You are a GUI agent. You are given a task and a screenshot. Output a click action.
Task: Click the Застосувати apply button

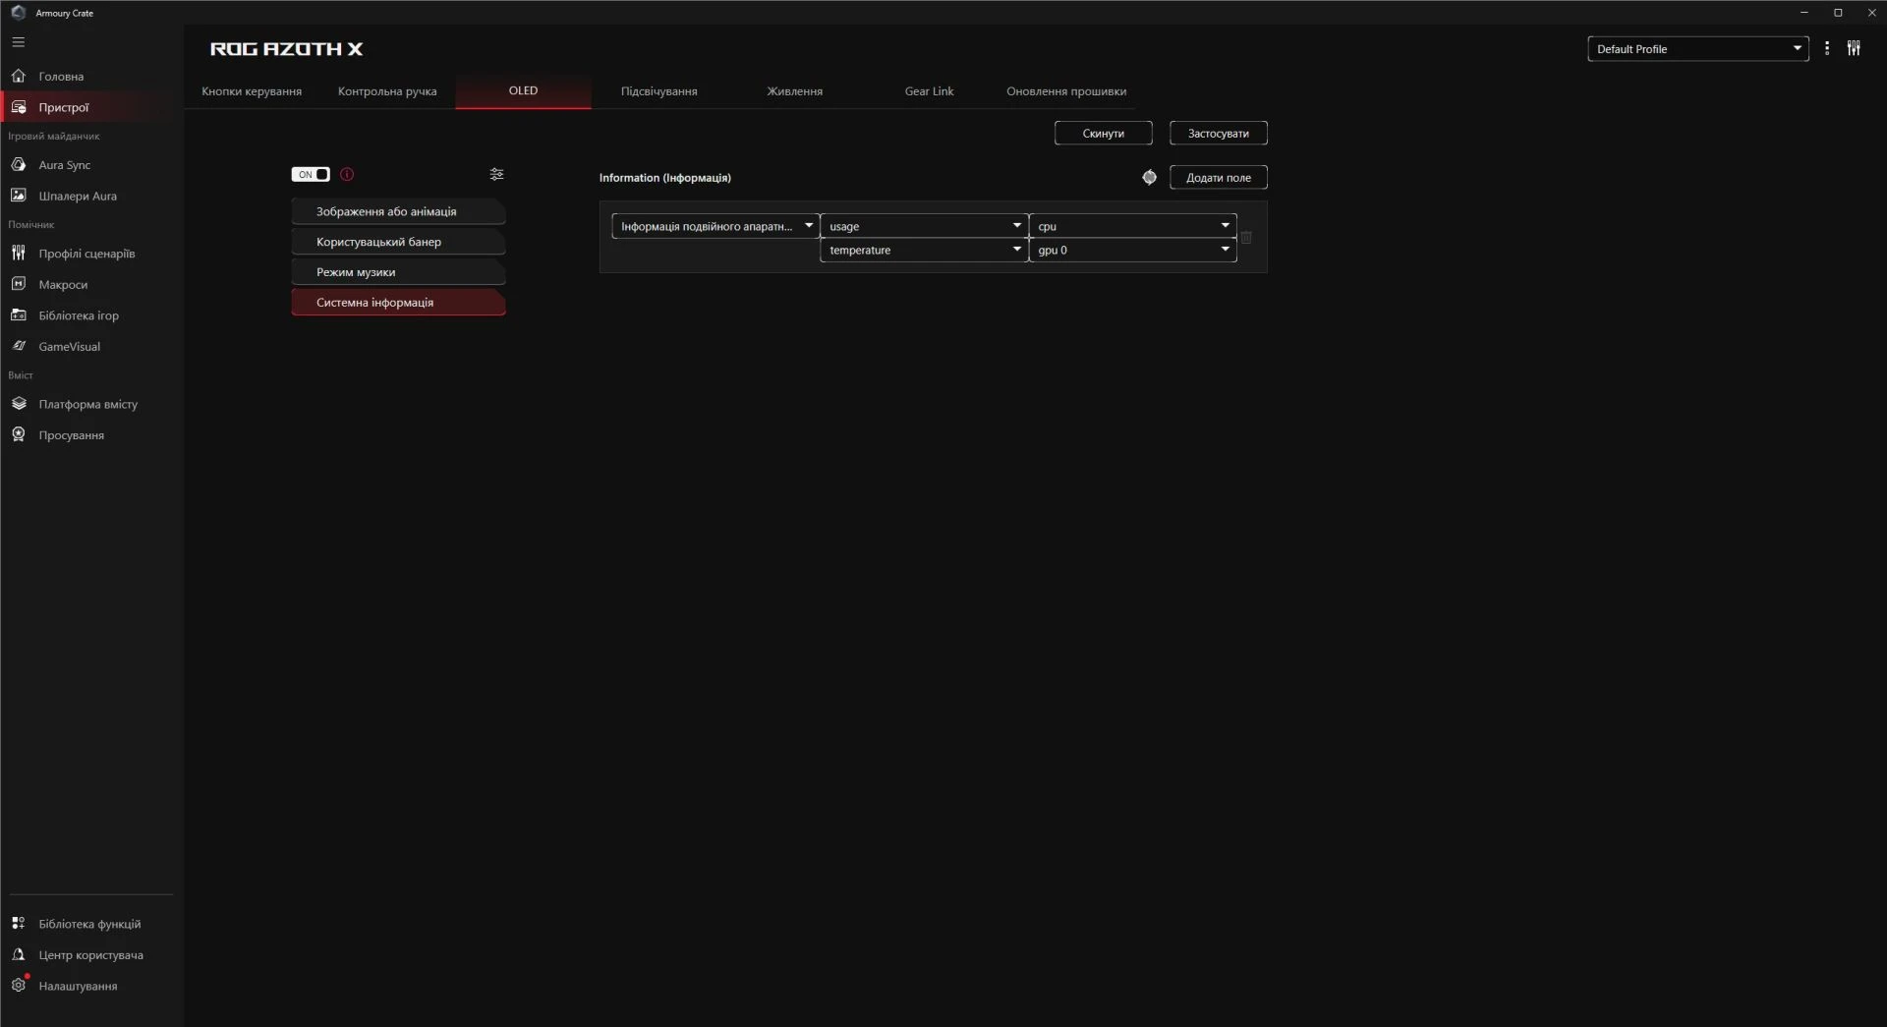coord(1218,133)
